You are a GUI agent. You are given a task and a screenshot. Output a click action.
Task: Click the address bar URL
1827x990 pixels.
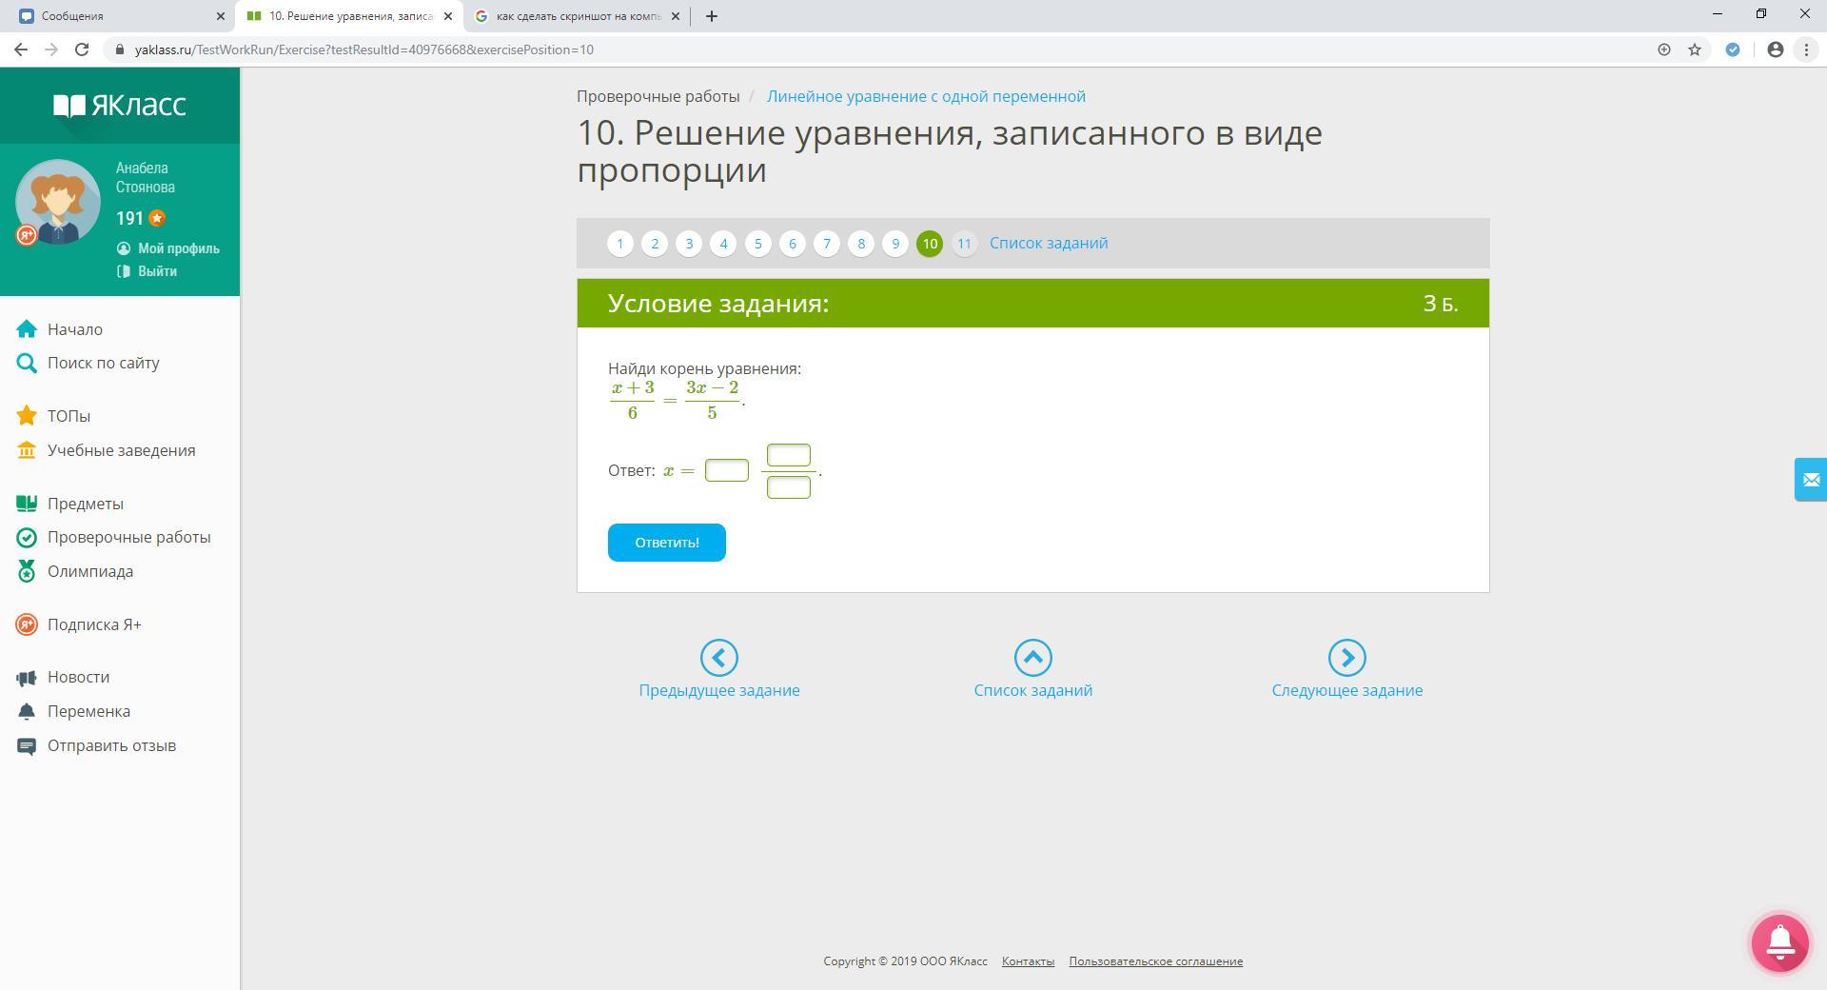(364, 49)
